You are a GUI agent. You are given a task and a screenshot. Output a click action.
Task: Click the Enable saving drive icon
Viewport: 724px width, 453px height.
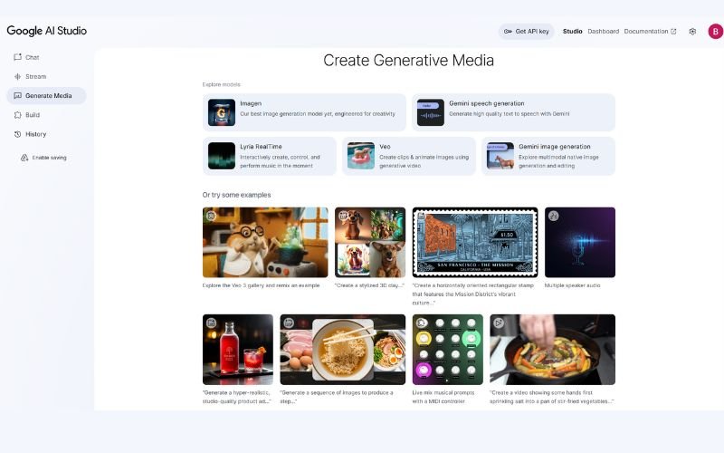[24, 158]
